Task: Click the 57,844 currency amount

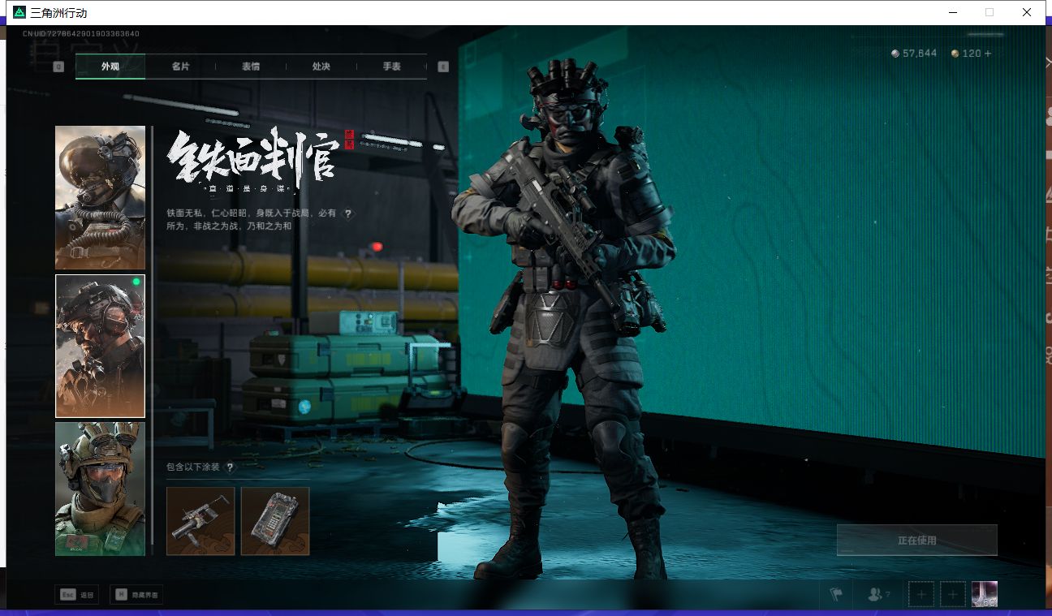Action: (x=920, y=54)
